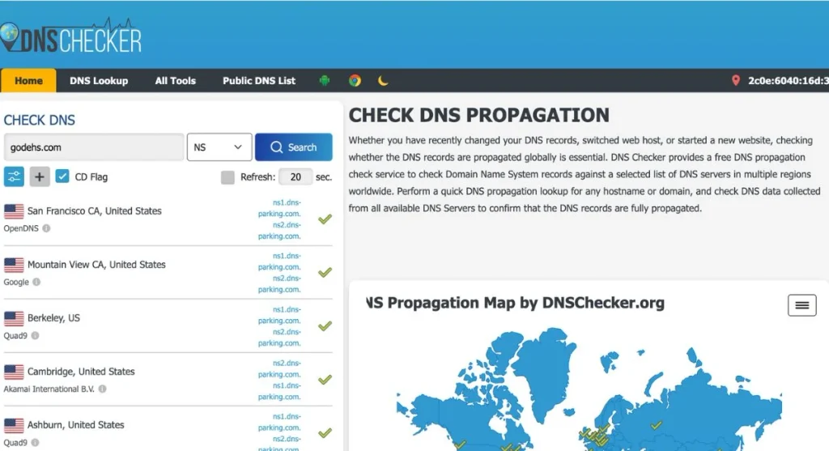
Task: Open the Public DNS List menu item
Action: point(259,80)
